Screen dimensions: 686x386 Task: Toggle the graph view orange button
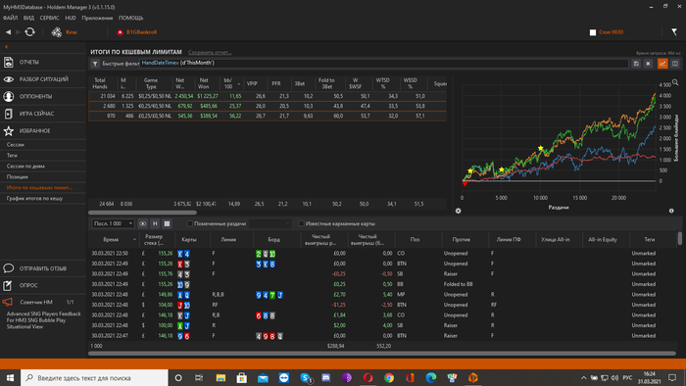coord(662,64)
